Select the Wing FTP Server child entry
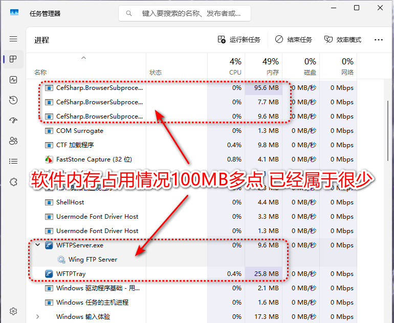Screen dimensions: 394x323 click(93, 260)
